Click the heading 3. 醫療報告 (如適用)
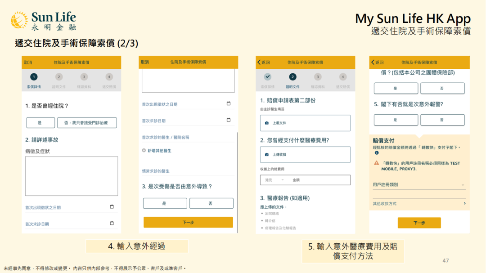The width and height of the screenshot is (486, 273). point(285,198)
